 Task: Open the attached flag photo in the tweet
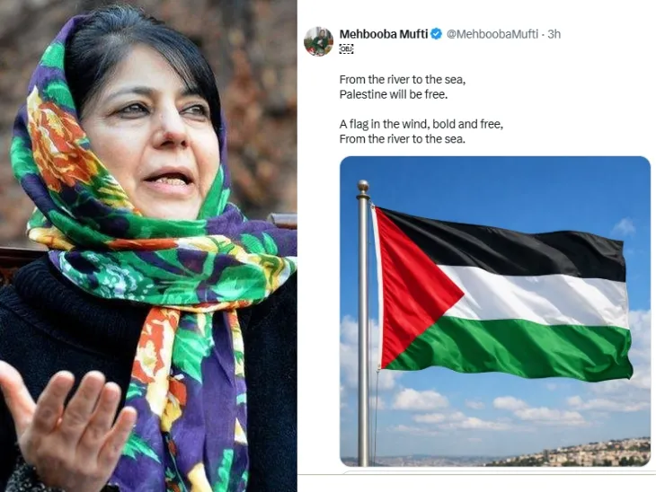pyautogui.click(x=495, y=311)
